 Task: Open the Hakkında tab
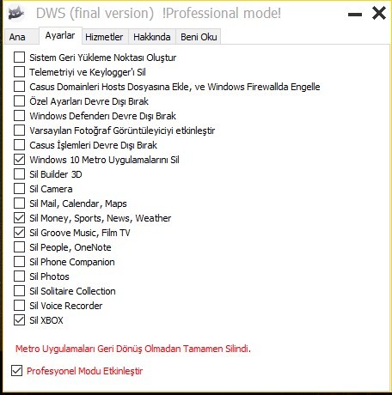[x=152, y=37]
